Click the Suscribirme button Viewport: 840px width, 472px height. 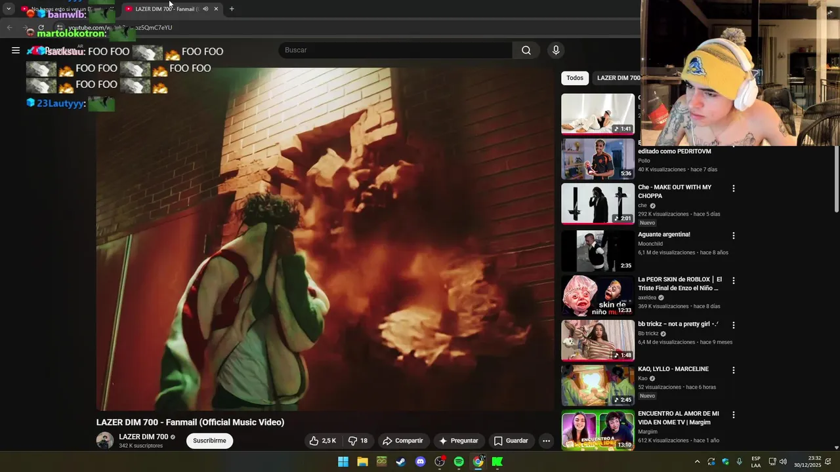point(209,441)
